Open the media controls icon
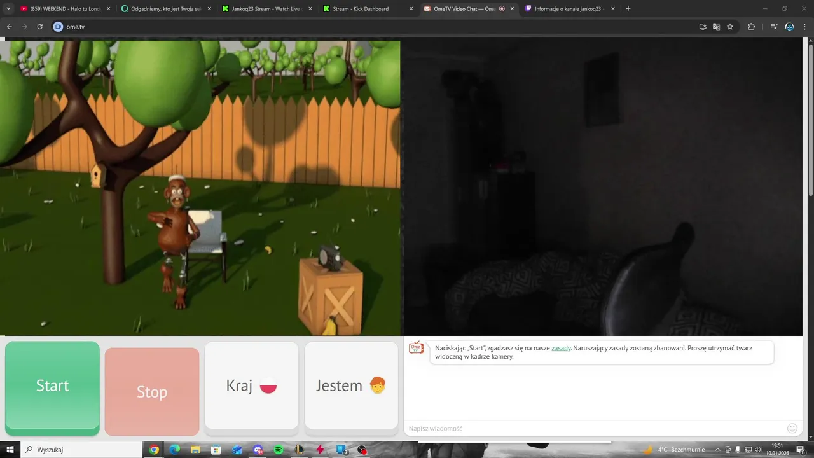The height and width of the screenshot is (458, 814). (774, 27)
